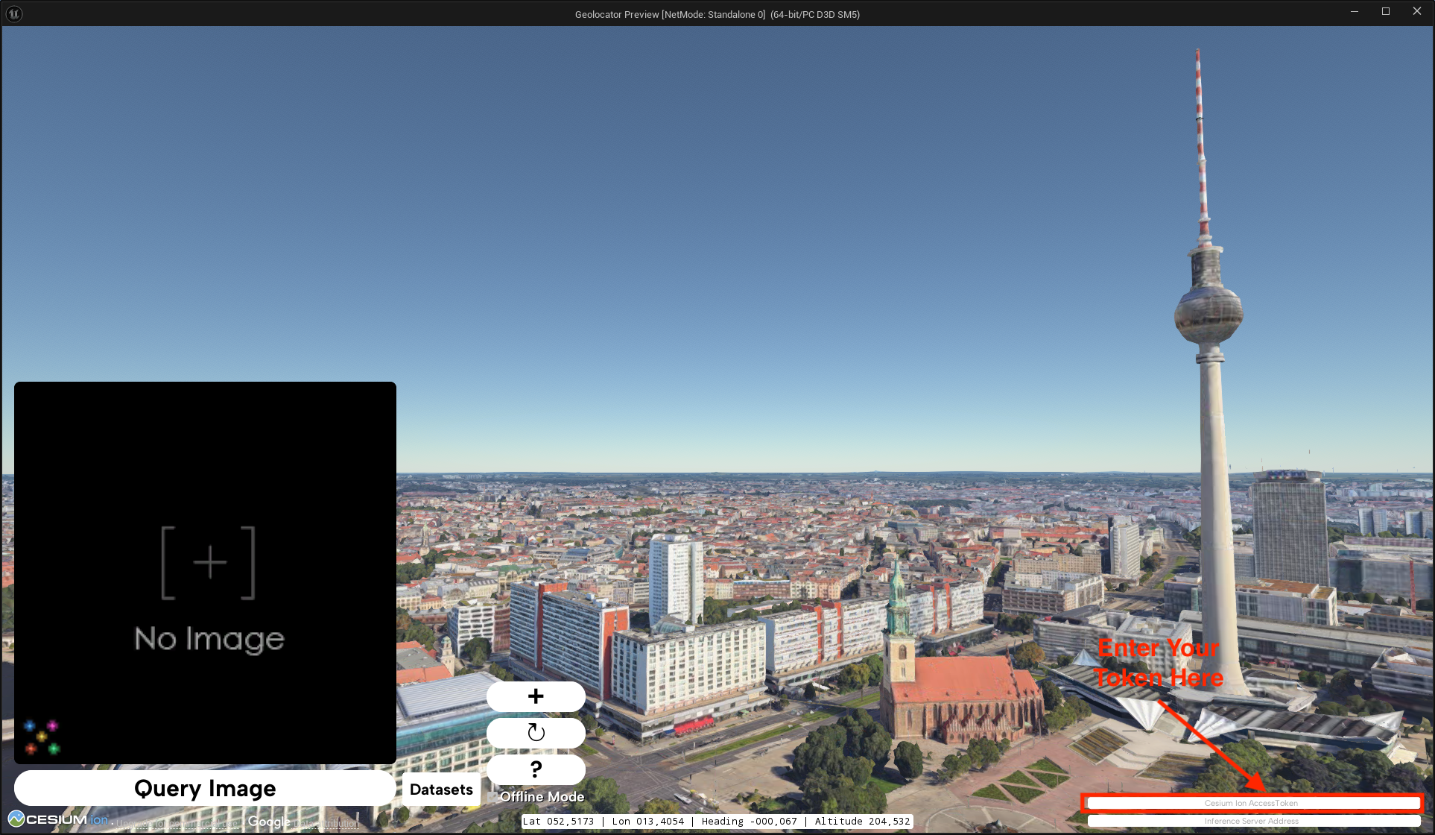The image size is (1435, 835).
Task: Click the Google logo attribution
Action: coord(269,822)
